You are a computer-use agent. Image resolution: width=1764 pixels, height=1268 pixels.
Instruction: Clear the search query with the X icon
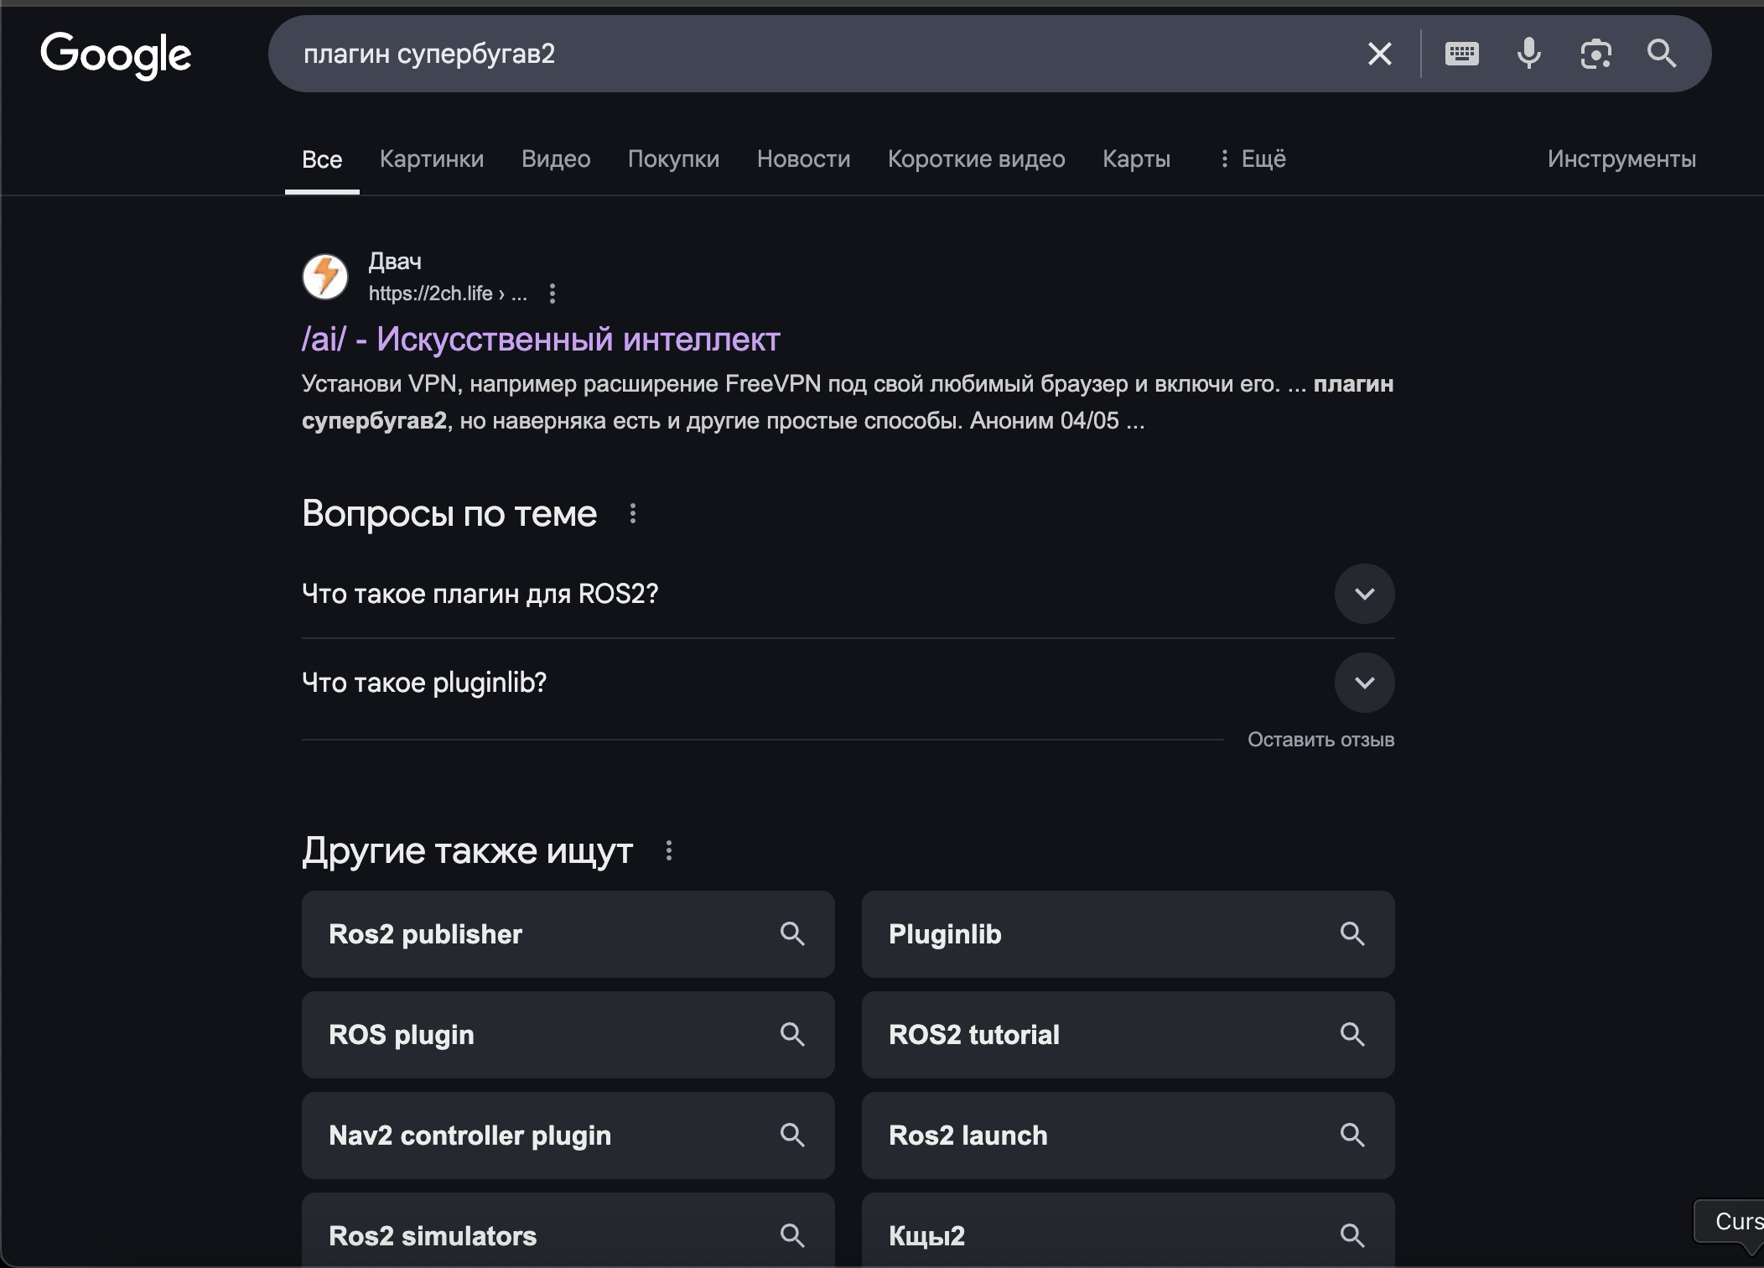tap(1379, 55)
